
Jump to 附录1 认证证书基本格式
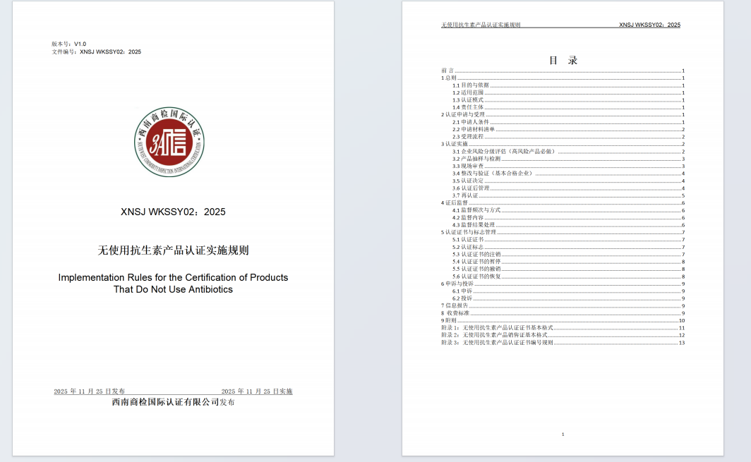pyautogui.click(x=496, y=328)
